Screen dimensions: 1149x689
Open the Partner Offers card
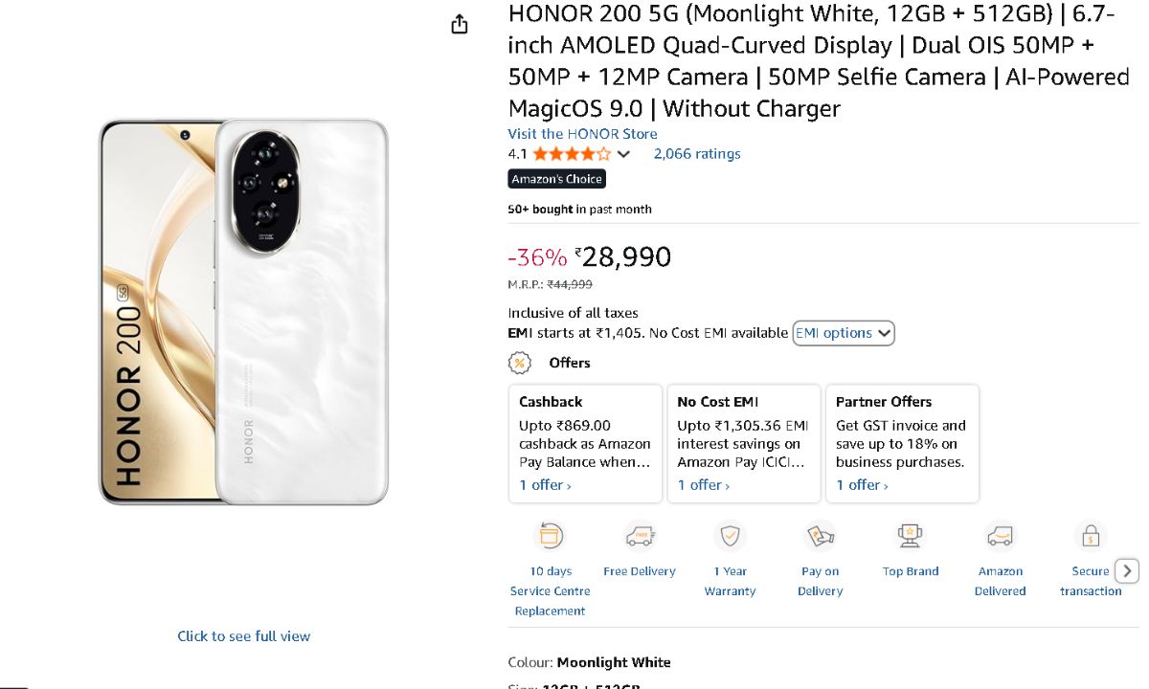(x=902, y=443)
